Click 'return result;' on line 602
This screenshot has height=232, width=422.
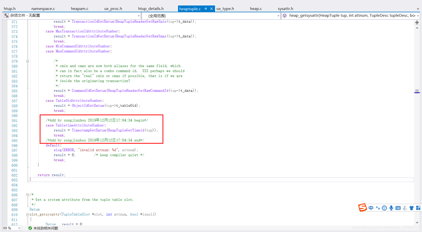[x=51, y=175]
